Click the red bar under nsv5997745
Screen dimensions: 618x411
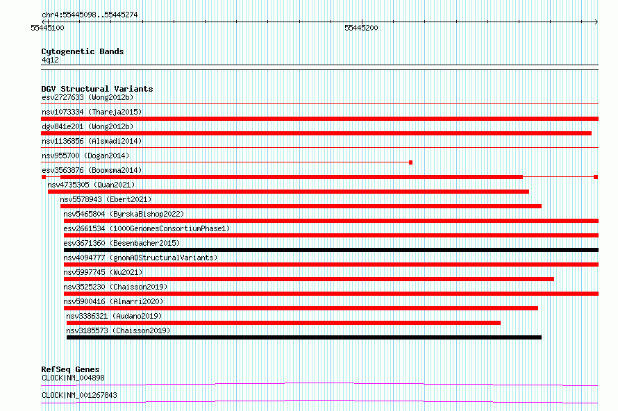tap(309, 279)
